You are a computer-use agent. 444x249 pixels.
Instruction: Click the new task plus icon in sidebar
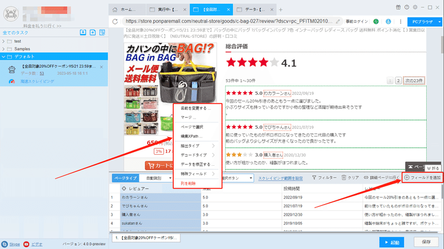point(93,33)
